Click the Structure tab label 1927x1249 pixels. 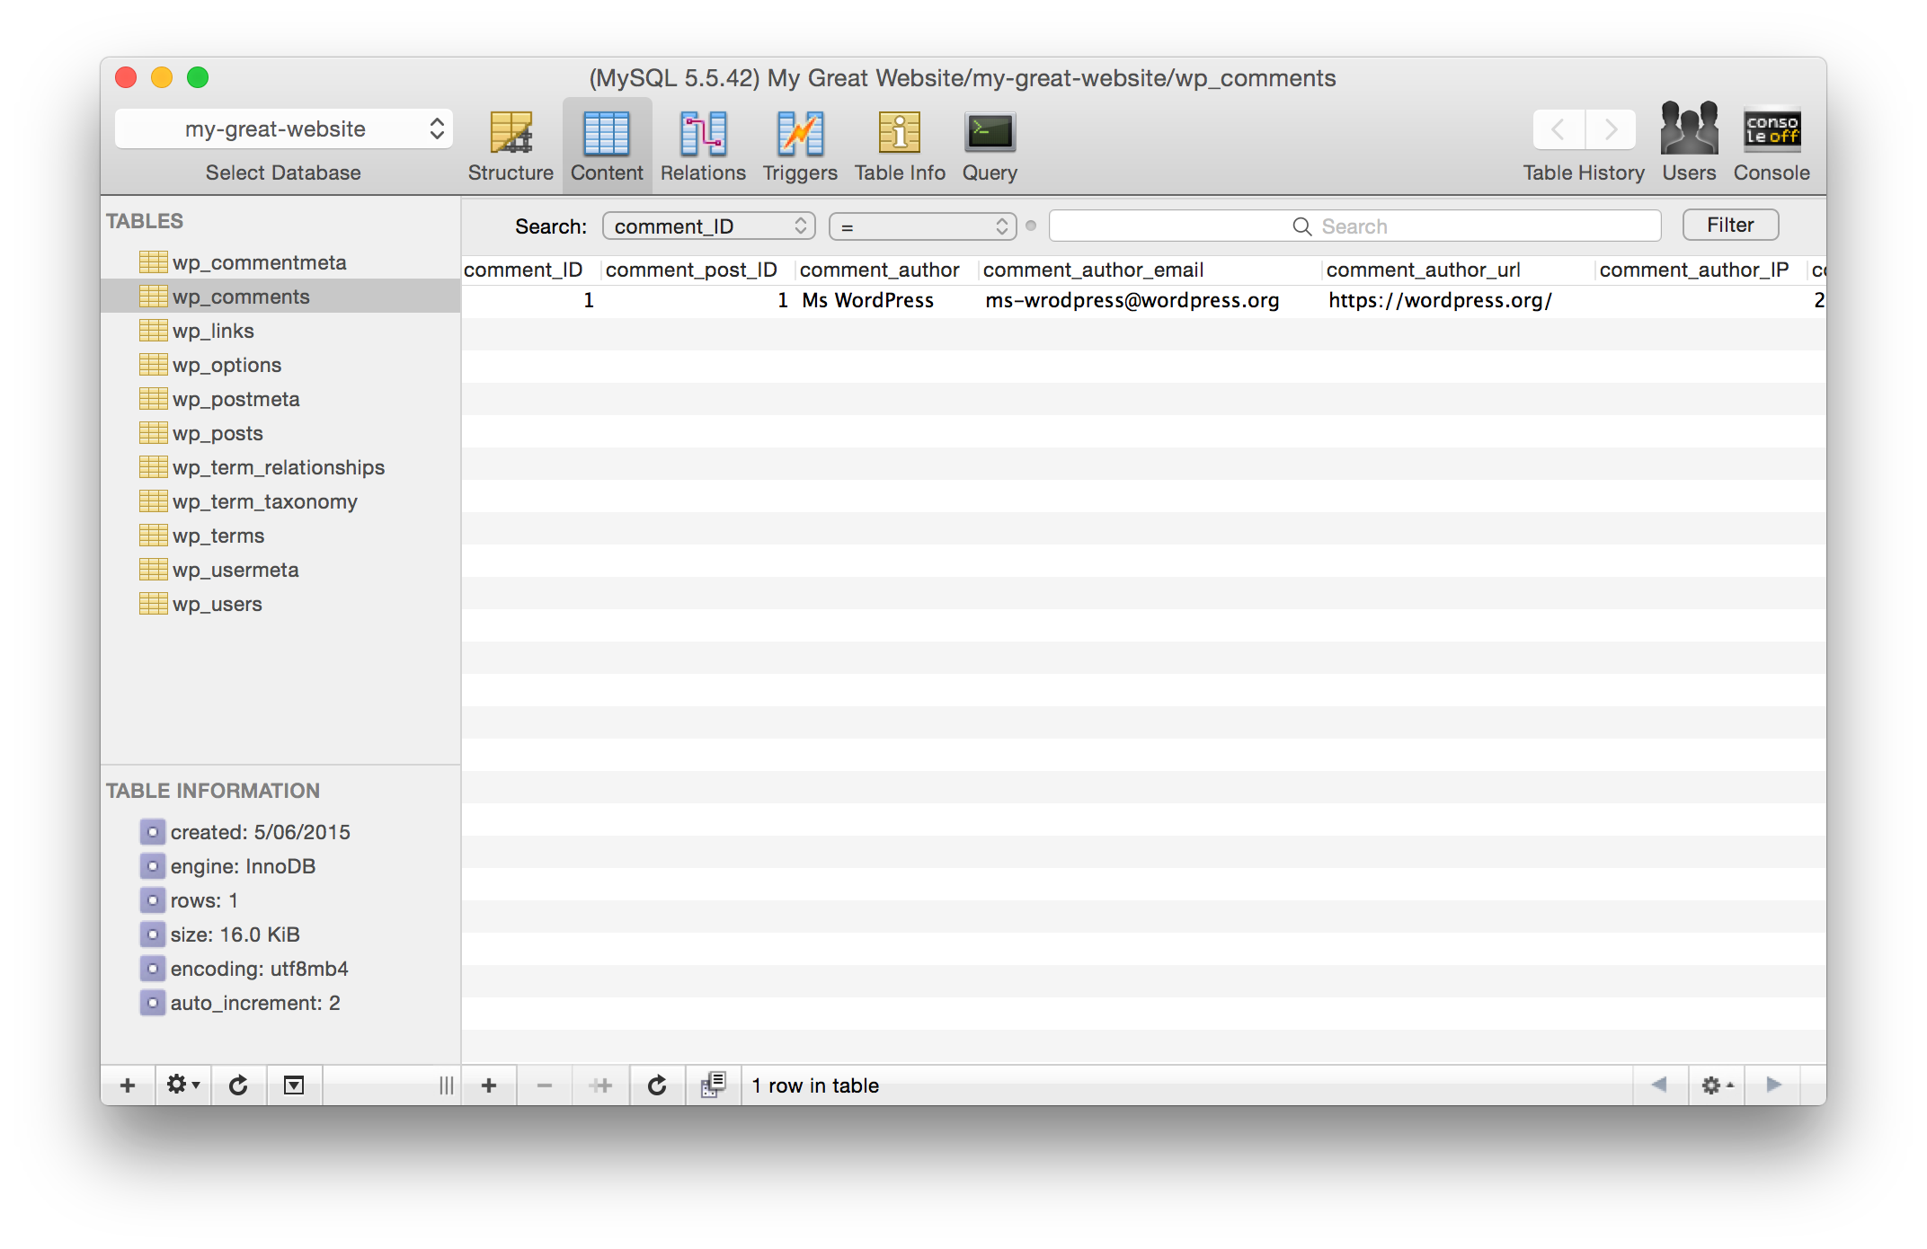510,173
